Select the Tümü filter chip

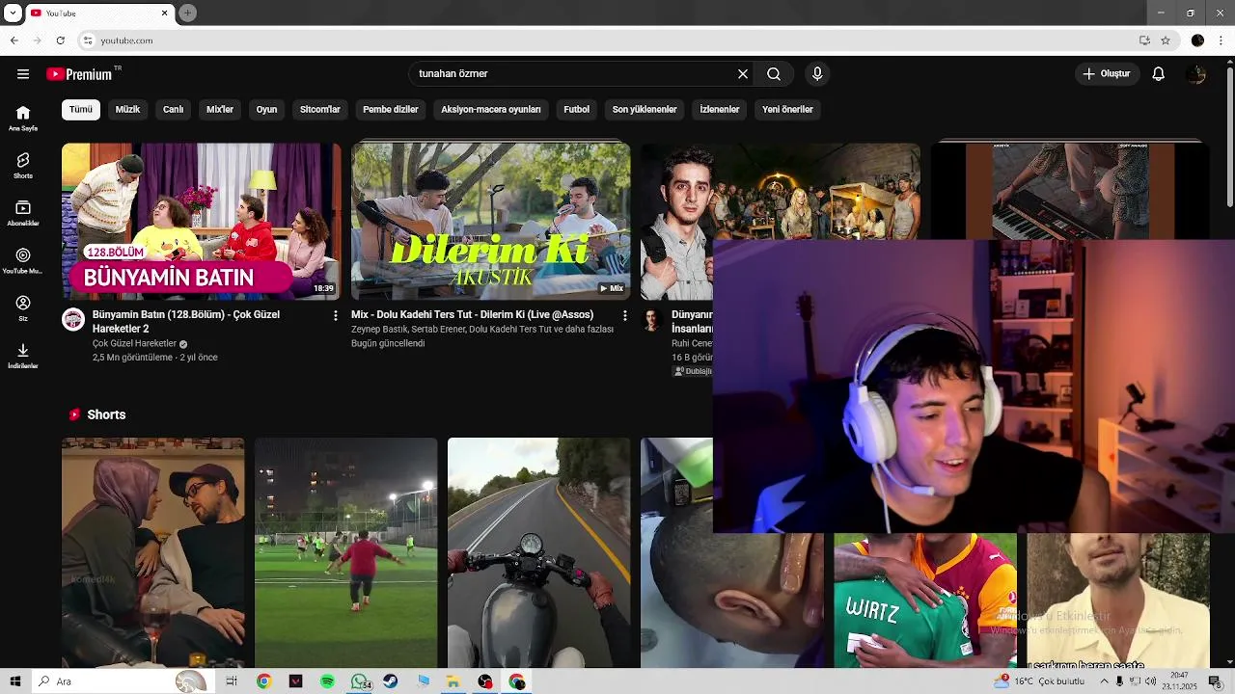pos(81,110)
